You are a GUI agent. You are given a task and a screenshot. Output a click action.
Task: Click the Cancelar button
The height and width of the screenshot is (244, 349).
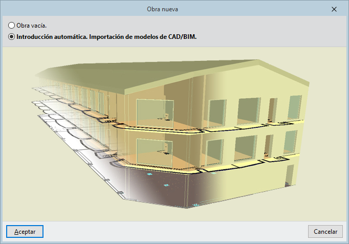pos(325,232)
